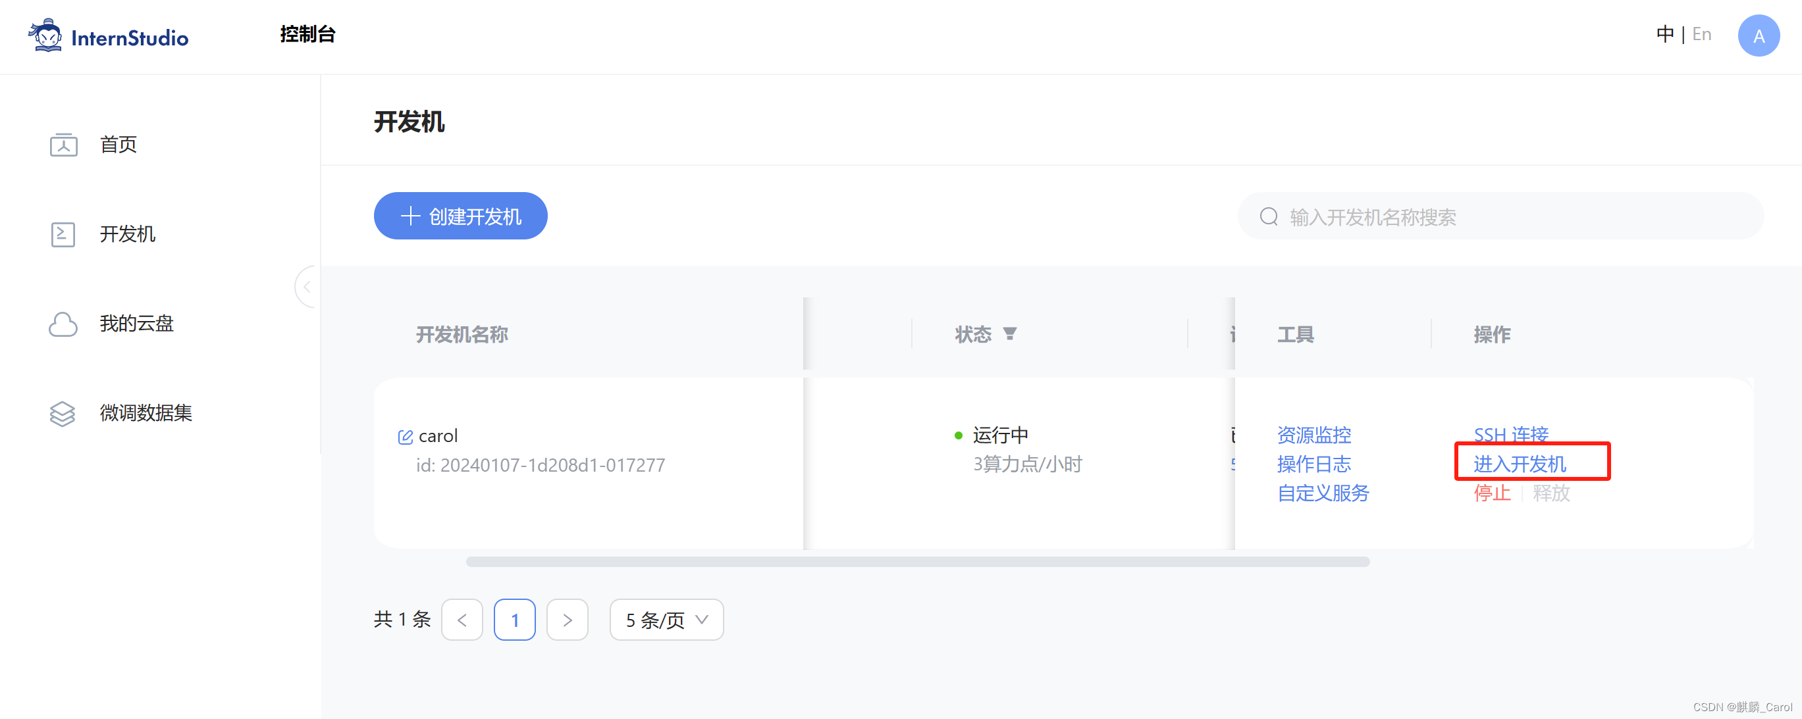The image size is (1802, 719).
Task: Open 进入开发机 link highlighted in red
Action: coord(1520,464)
